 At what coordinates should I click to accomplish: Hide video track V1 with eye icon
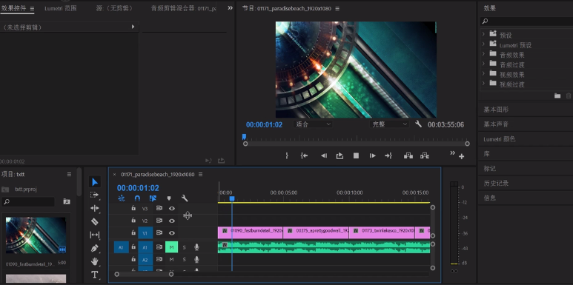(x=171, y=233)
